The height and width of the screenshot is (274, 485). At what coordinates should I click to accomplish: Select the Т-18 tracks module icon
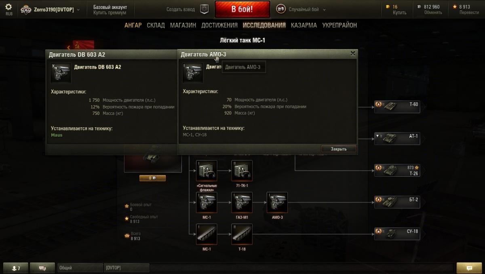[x=242, y=234]
